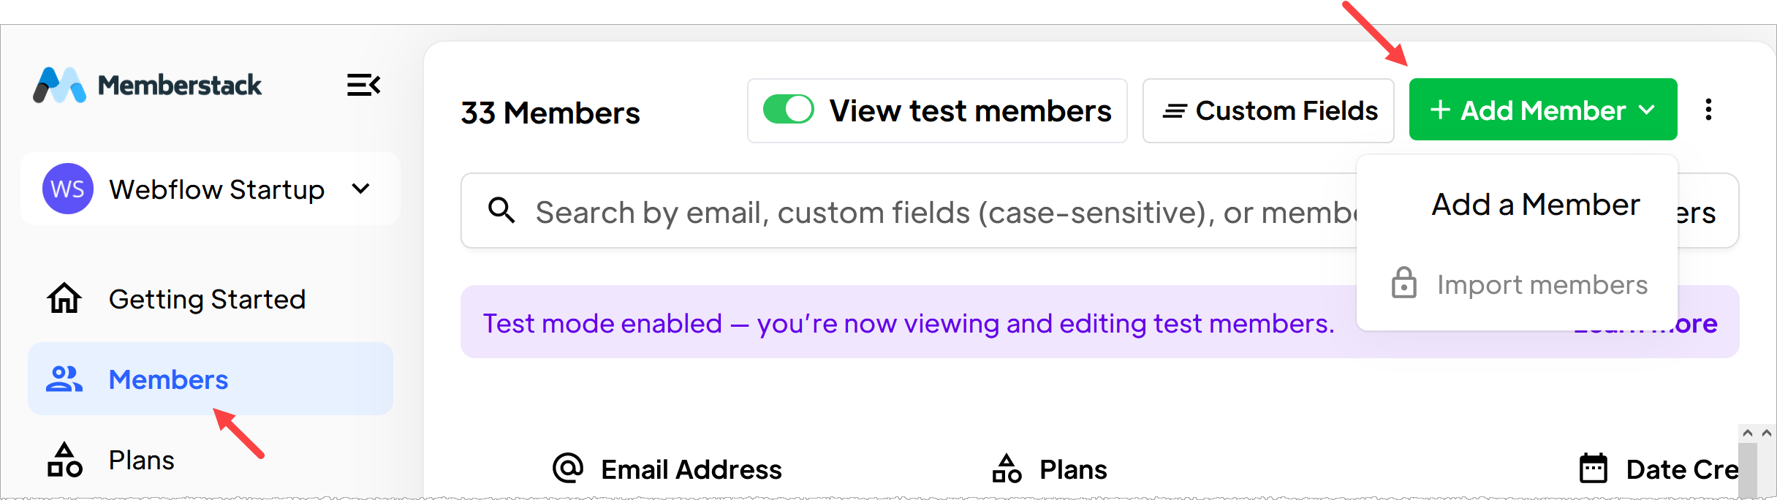The width and height of the screenshot is (1777, 500).
Task: Click the Email Address at-sign icon
Action: point(568,469)
